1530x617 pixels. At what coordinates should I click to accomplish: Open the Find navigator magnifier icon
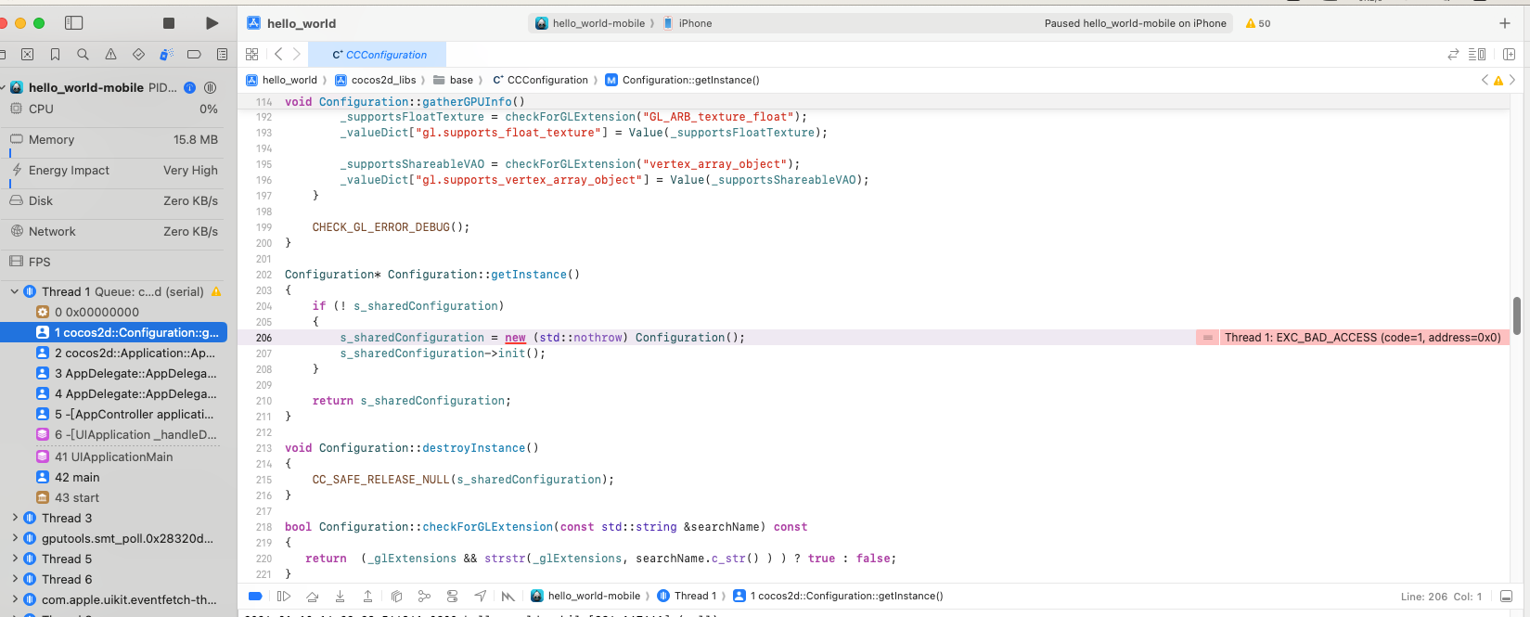pyautogui.click(x=83, y=55)
